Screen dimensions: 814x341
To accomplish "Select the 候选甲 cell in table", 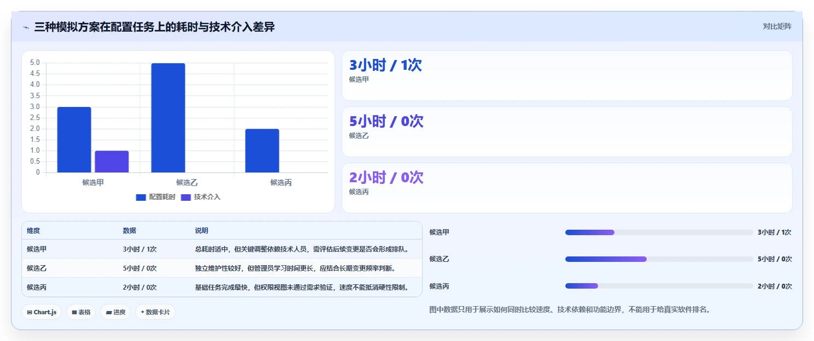I will (37, 249).
